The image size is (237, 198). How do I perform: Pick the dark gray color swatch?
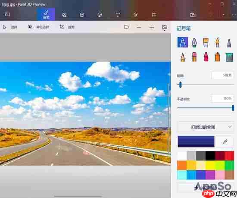(x=201, y=156)
